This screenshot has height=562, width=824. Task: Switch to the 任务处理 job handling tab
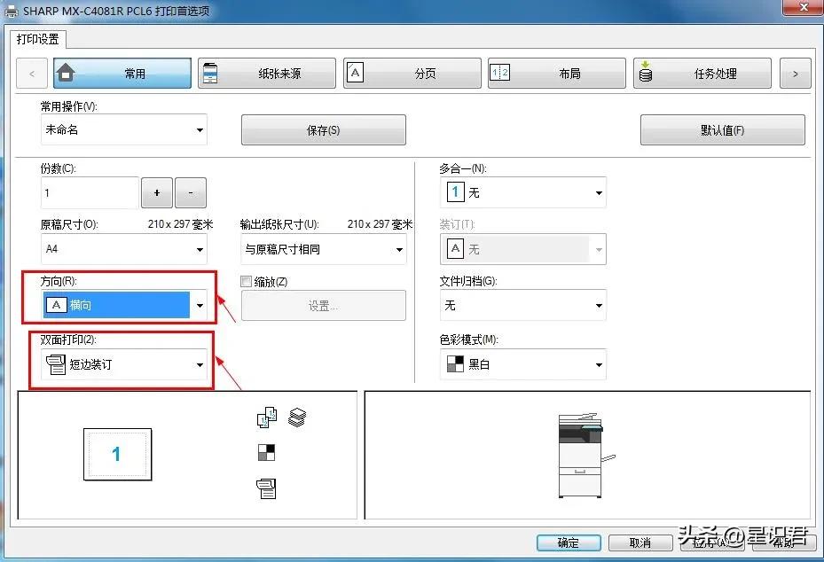[701, 73]
